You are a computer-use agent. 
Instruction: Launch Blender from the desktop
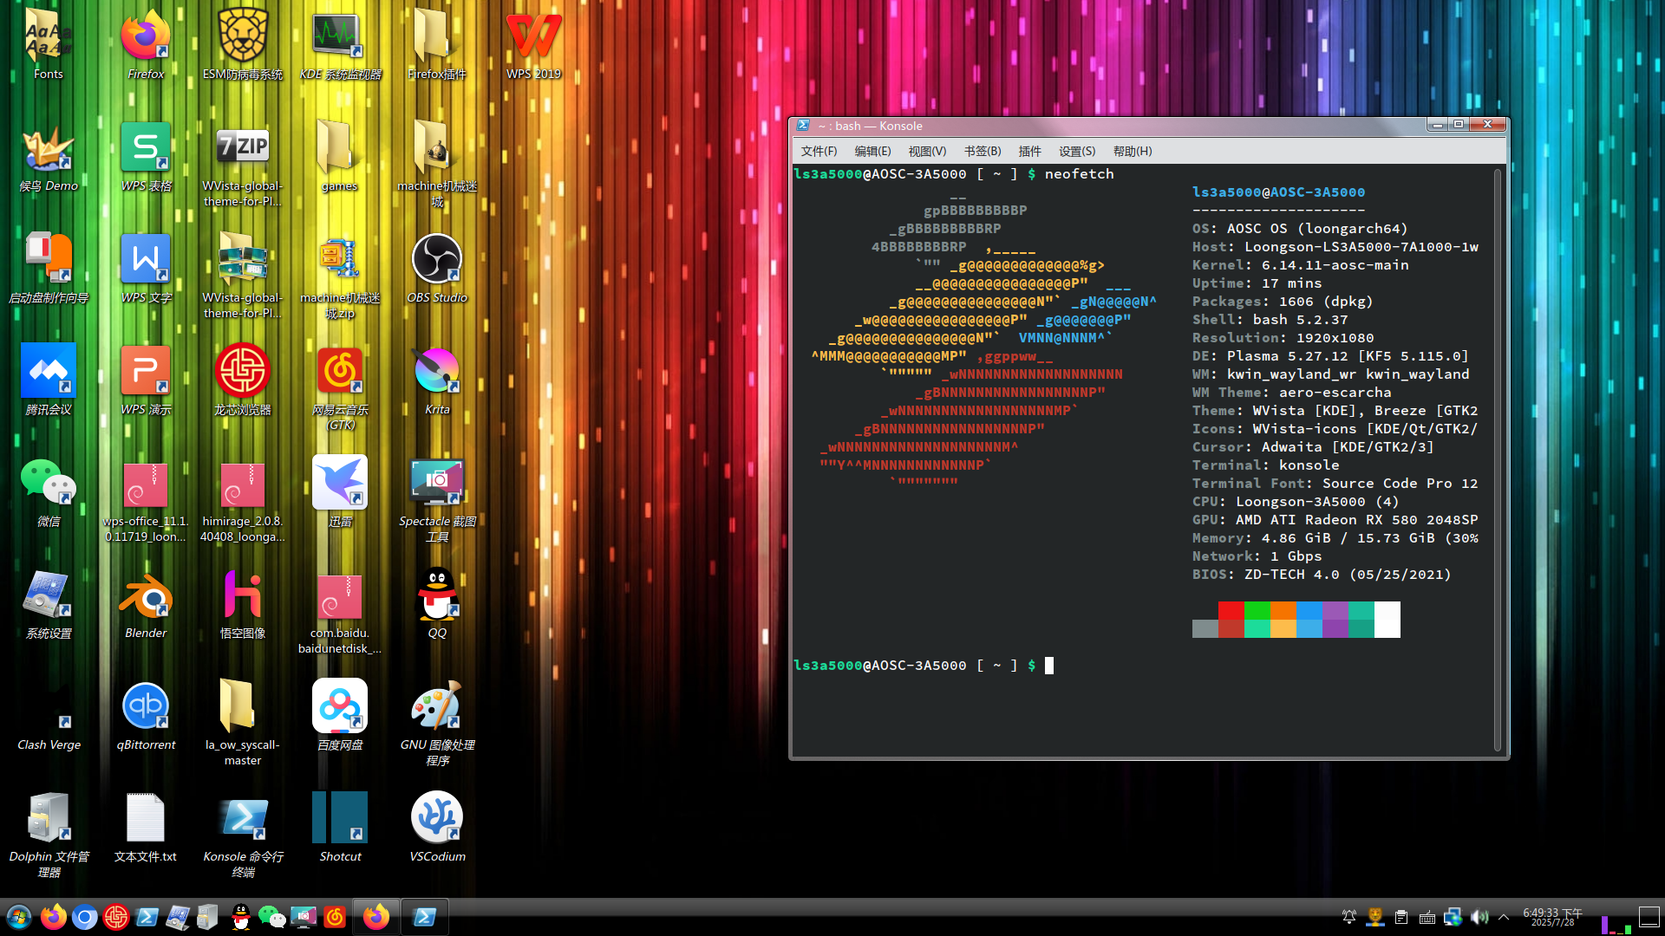146,604
